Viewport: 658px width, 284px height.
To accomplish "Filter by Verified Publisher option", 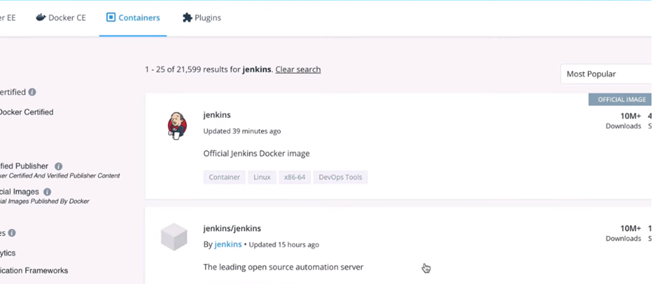I will coord(24,166).
